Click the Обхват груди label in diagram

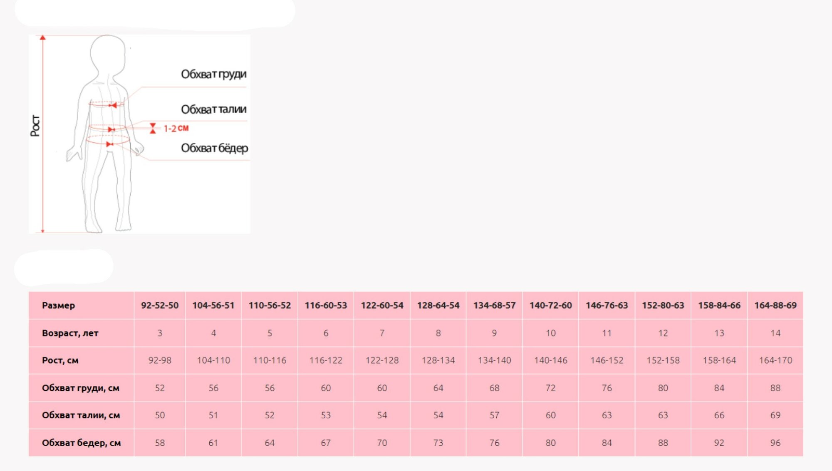213,74
